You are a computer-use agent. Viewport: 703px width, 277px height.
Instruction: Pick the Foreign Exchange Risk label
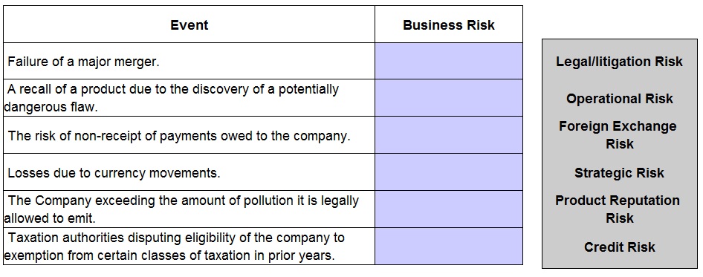618,135
